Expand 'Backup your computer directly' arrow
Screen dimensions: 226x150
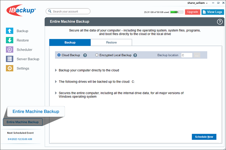(x=56, y=70)
